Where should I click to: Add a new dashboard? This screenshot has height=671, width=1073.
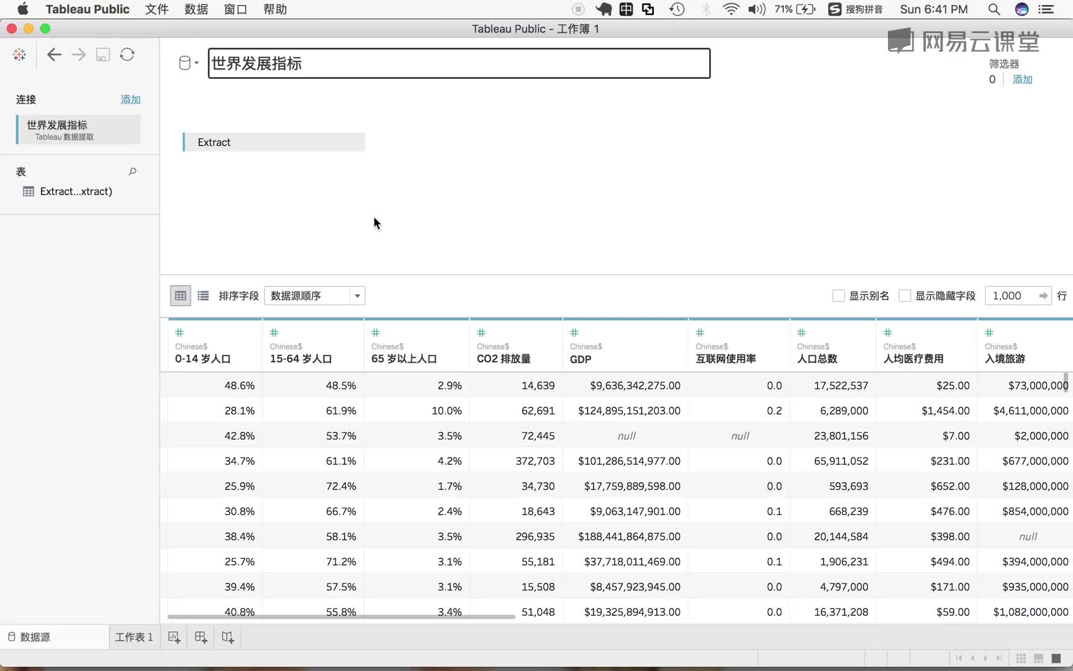pos(201,637)
